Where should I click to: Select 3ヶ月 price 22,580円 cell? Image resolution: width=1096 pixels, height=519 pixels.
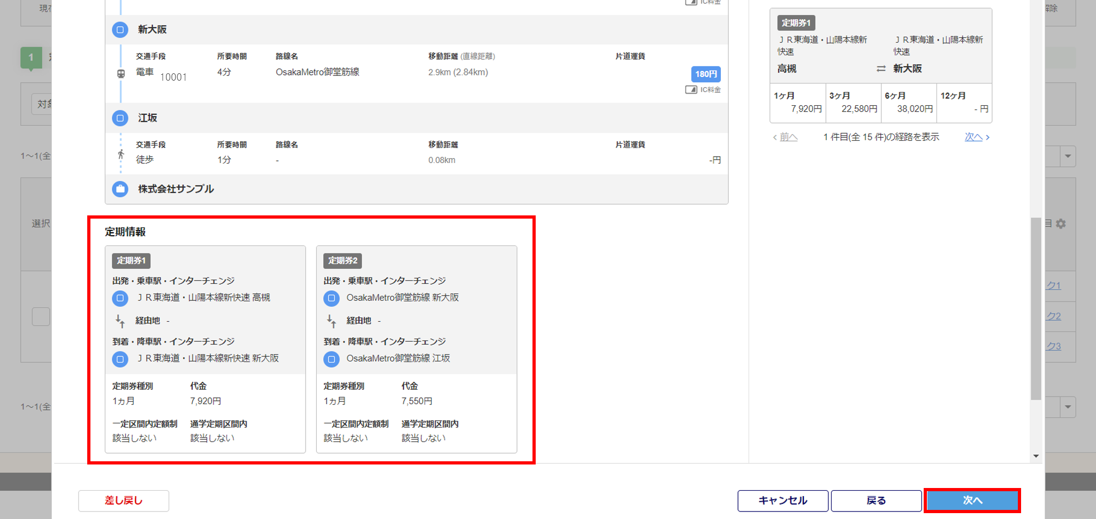tap(853, 103)
